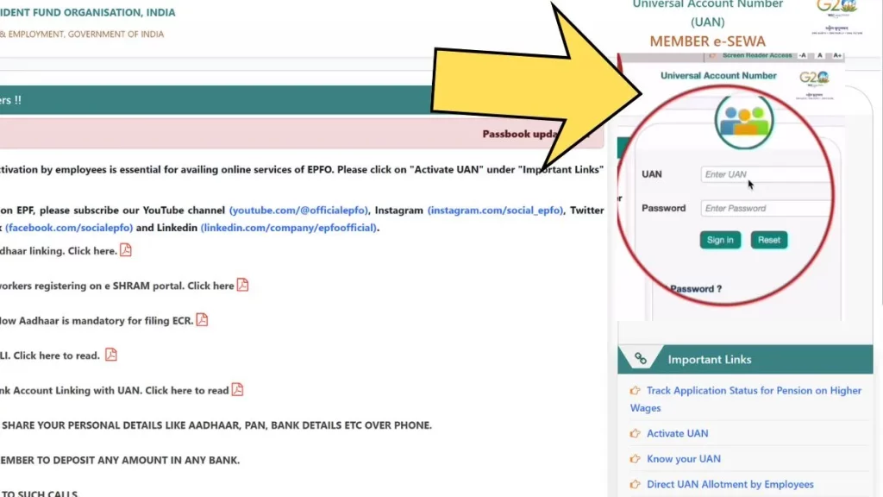Follow the Know your UAN link
Screen dimensions: 883x497
(x=683, y=459)
